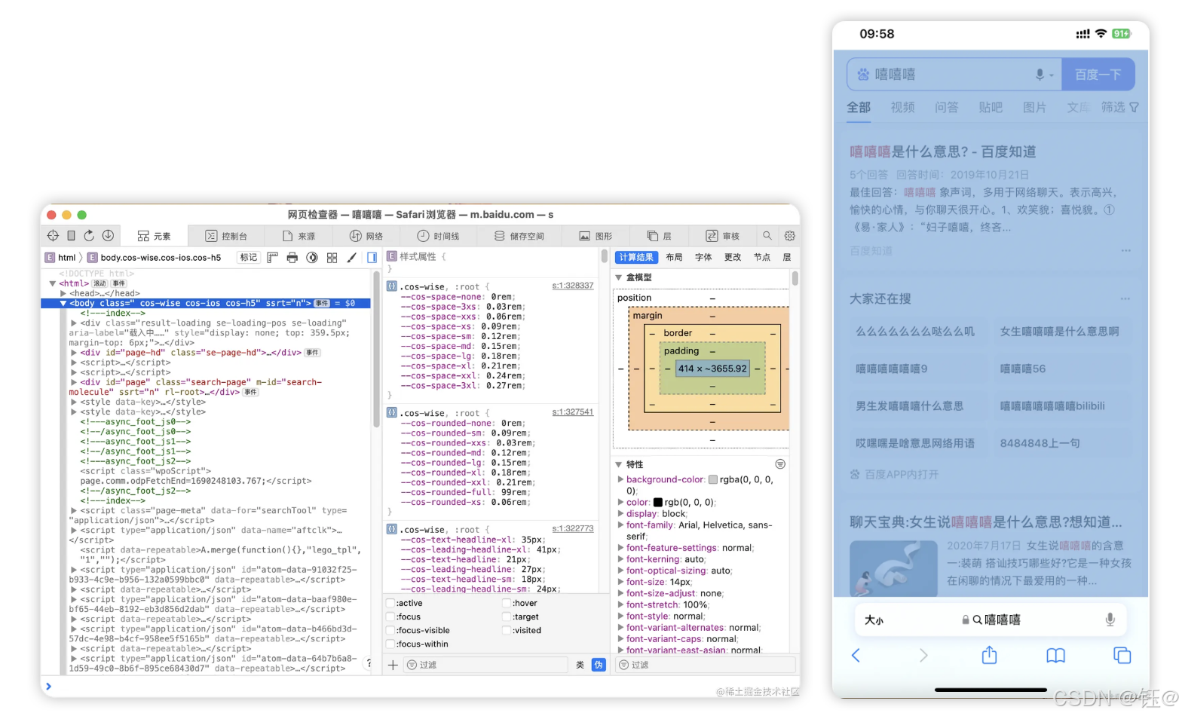Open the 时间线 timelines tab
The height and width of the screenshot is (719, 1182).
(x=438, y=236)
